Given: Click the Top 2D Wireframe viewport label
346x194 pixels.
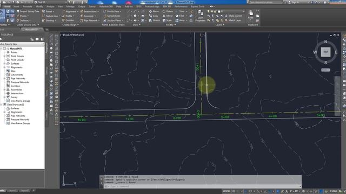Looking at the screenshot, I should coord(72,34).
